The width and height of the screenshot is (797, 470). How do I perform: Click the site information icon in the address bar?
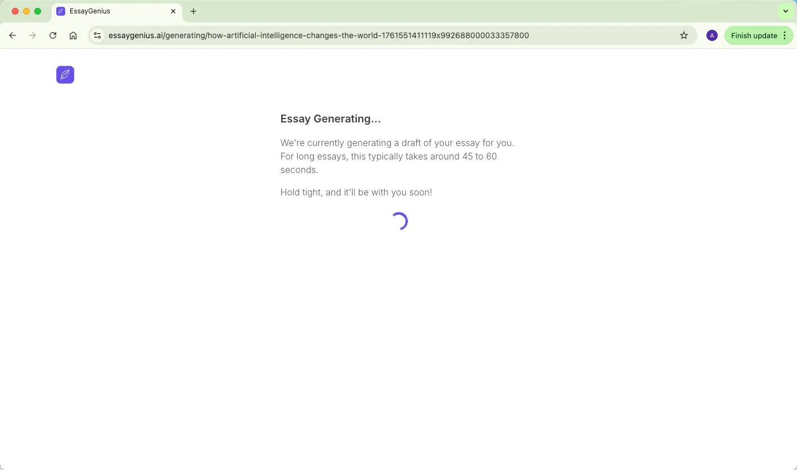click(x=97, y=35)
